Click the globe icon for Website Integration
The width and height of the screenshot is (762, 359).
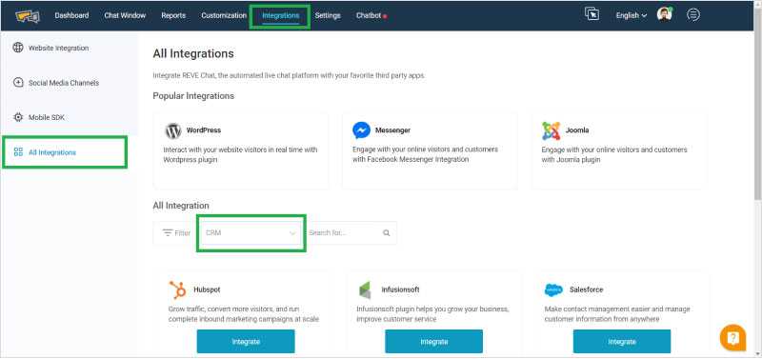click(x=18, y=48)
